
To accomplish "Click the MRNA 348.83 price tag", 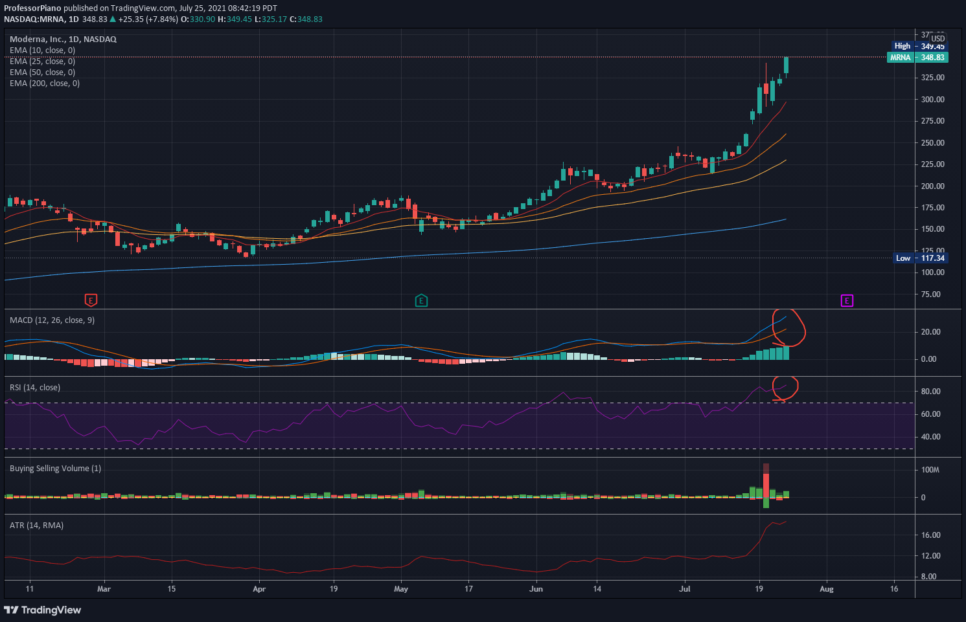I will pos(918,58).
